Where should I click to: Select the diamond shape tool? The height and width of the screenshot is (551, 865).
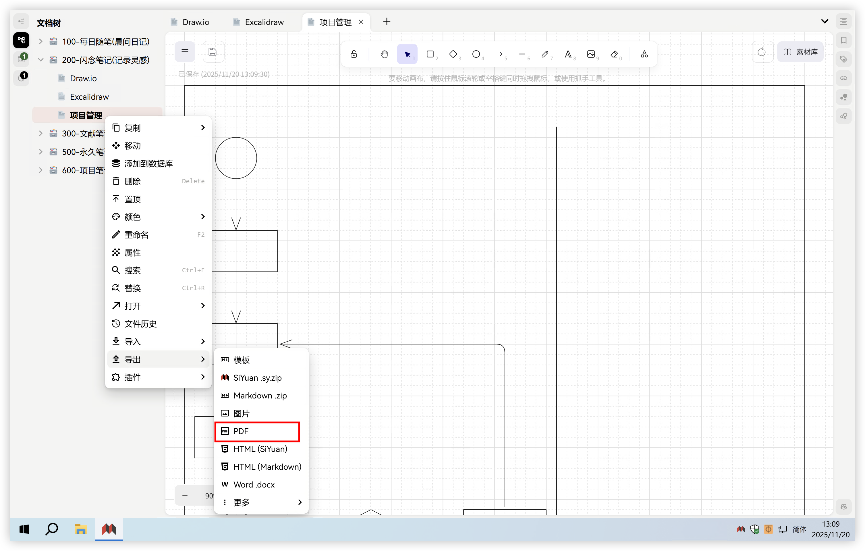[x=453, y=54]
